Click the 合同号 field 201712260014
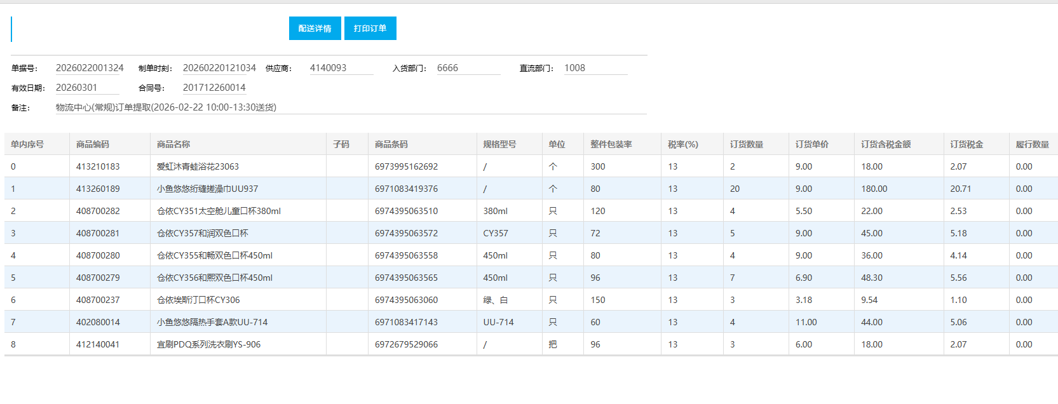The height and width of the screenshot is (404, 1058). point(214,88)
